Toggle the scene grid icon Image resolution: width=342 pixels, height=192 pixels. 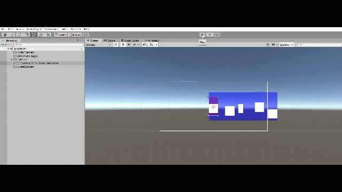[151, 45]
